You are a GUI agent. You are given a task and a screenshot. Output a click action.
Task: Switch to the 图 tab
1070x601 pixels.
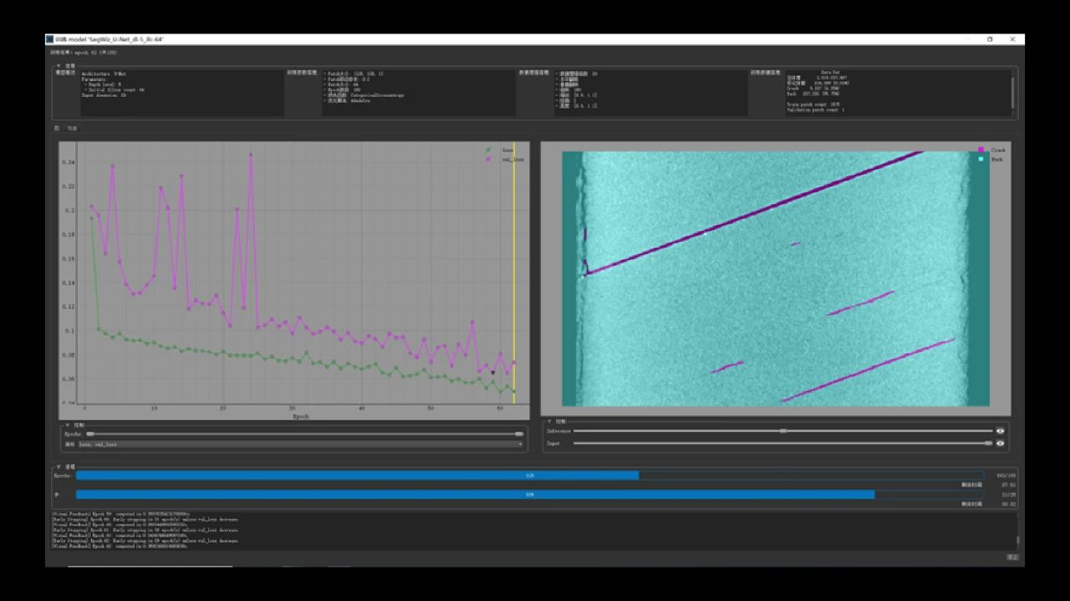56,129
